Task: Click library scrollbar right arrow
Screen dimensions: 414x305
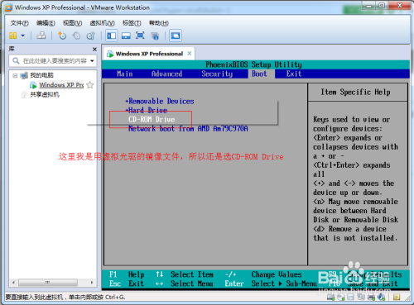Action: (x=92, y=283)
